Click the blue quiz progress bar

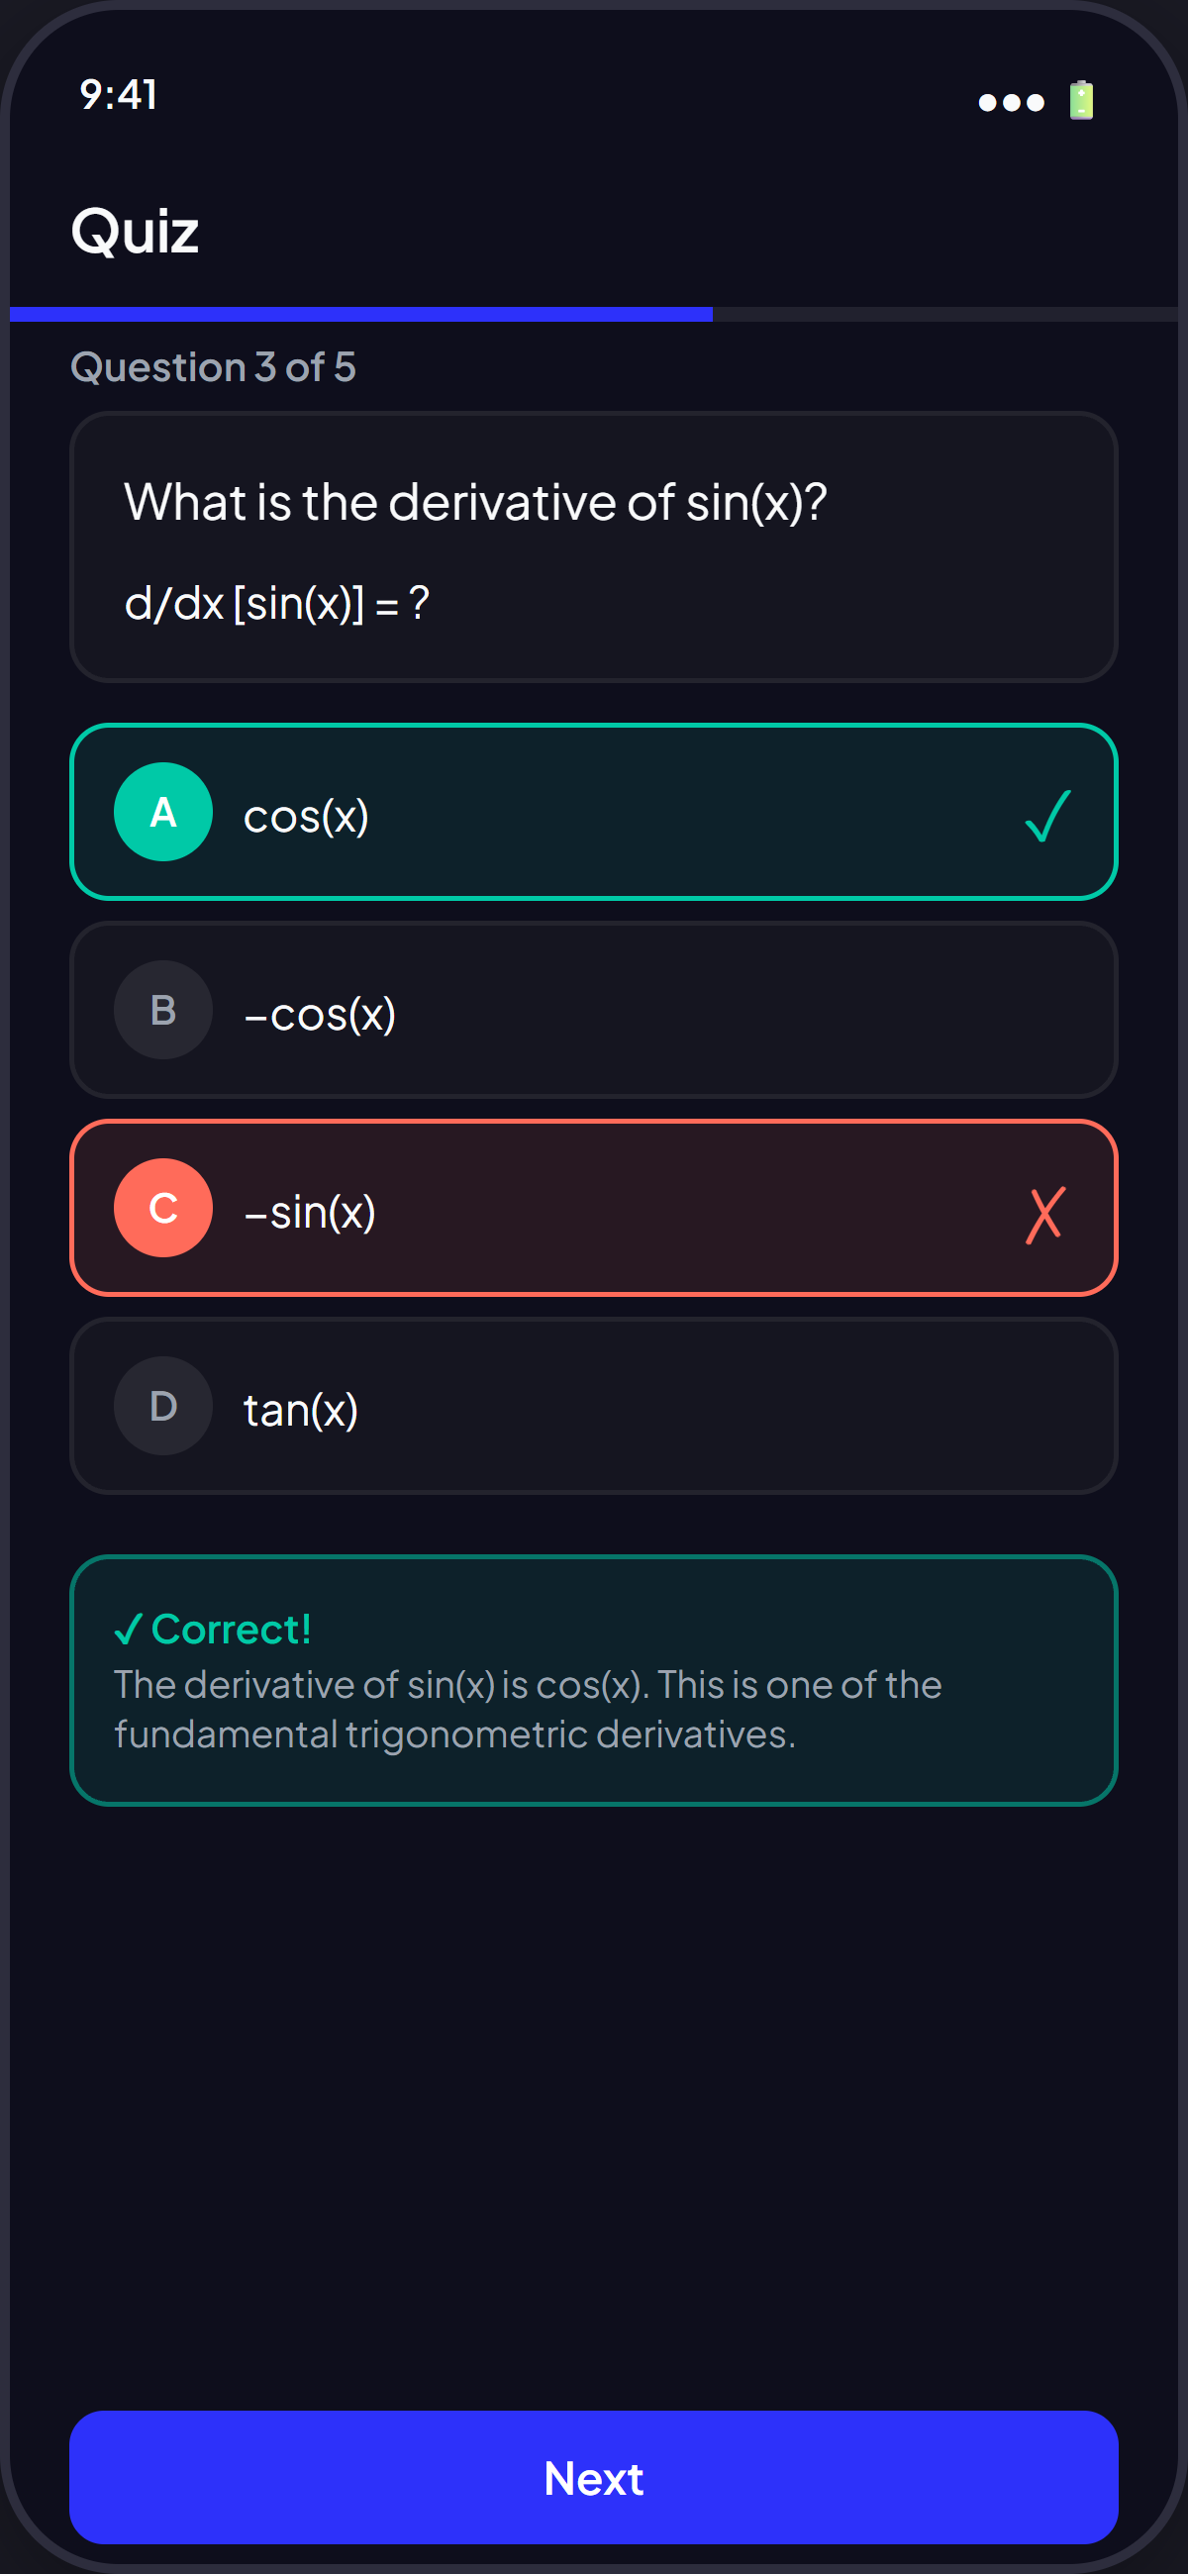359,313
